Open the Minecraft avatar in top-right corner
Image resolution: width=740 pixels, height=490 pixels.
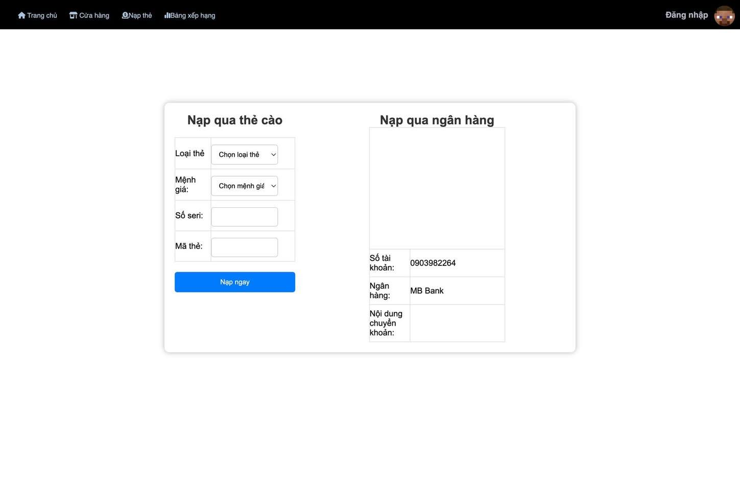coord(724,16)
